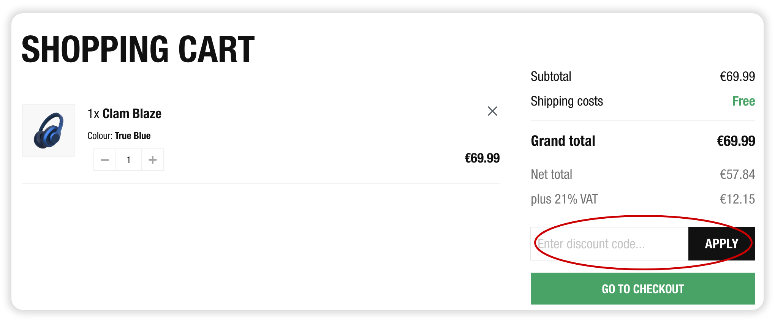Screen dimensions: 775x322
Task: Click inside the Enter discount code field
Action: [608, 243]
